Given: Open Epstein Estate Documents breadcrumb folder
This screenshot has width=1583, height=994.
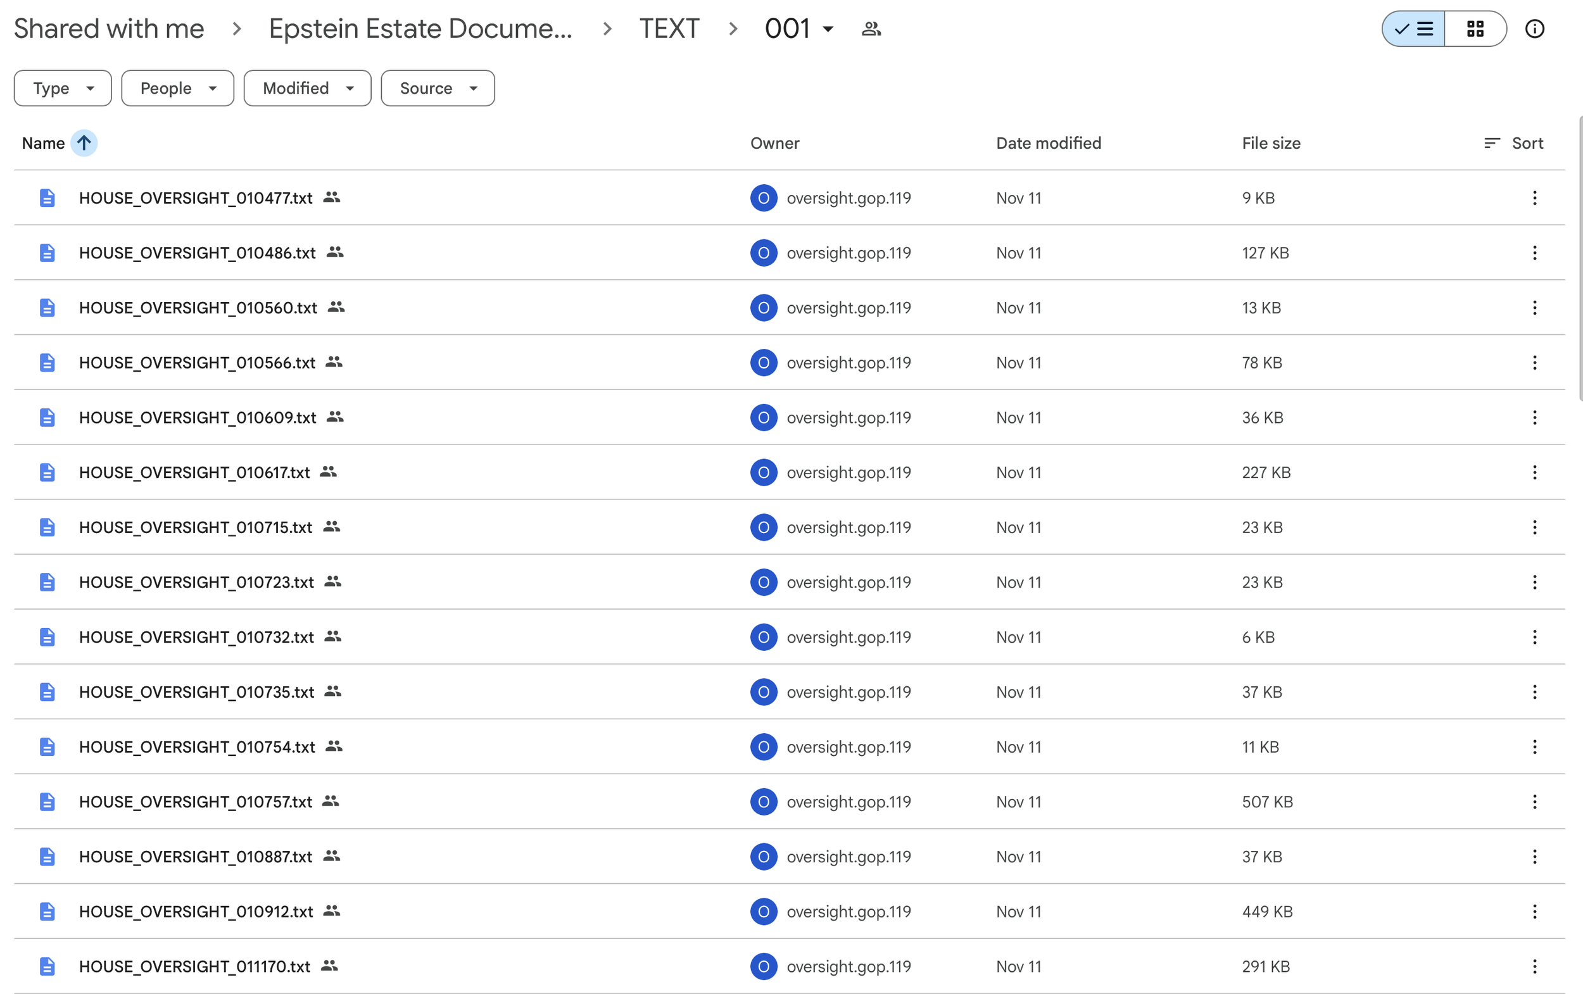Looking at the screenshot, I should point(420,29).
